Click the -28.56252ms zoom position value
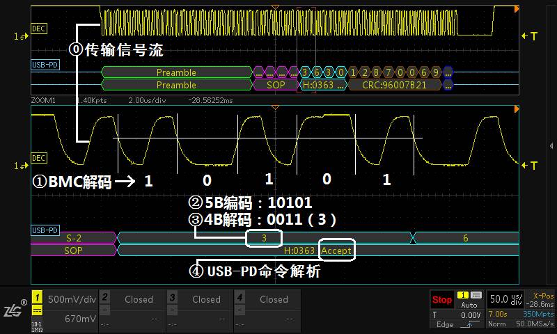557x334 pixels. [x=210, y=100]
